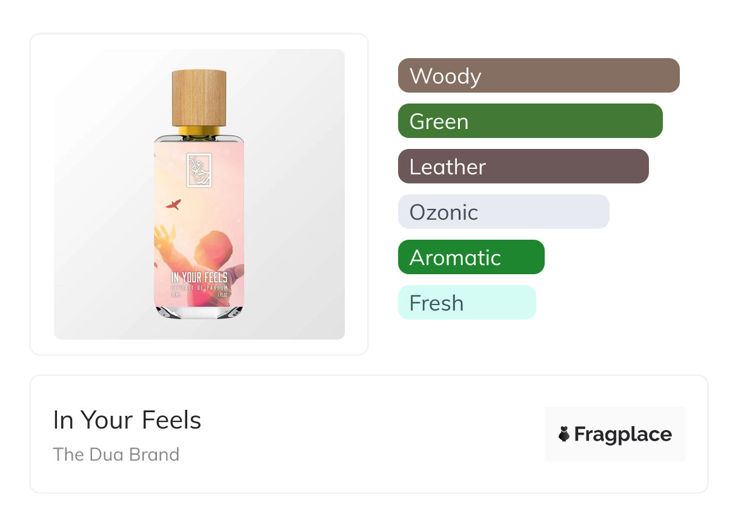The width and height of the screenshot is (738, 523).
Task: Click the red bird on the bottle label
Action: (x=173, y=205)
